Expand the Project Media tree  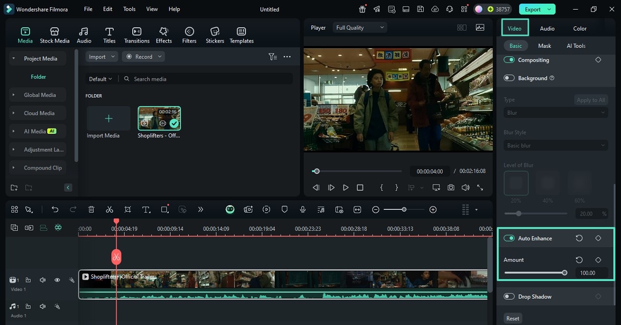pos(13,58)
